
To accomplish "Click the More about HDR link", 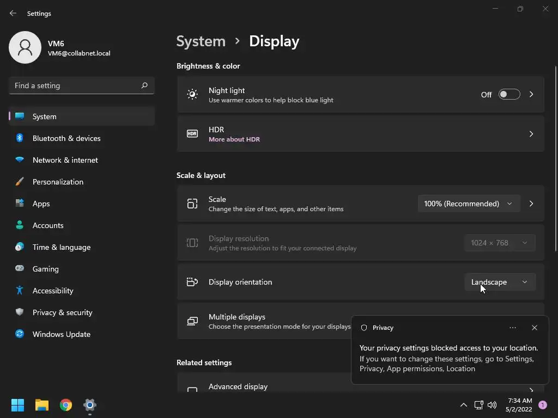I will 234,139.
